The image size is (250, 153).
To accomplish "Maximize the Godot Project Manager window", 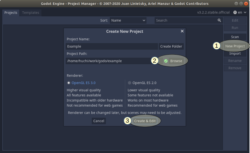I will pos(241,4).
